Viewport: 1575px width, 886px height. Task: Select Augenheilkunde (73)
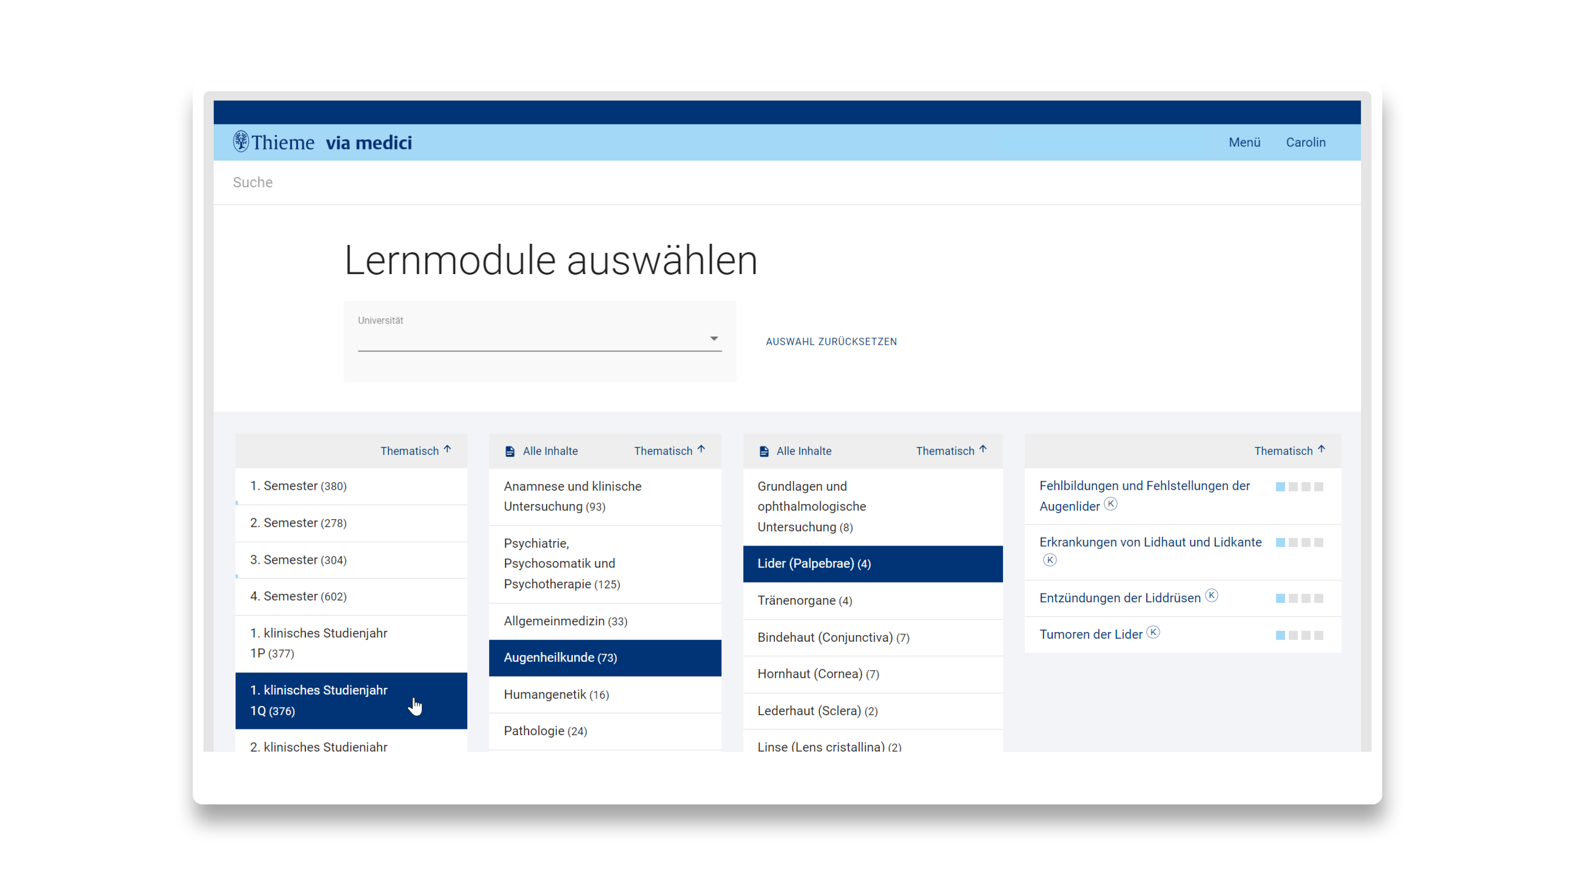605,658
